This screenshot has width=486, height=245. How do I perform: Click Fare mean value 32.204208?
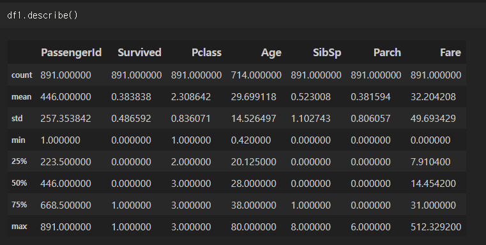click(433, 96)
